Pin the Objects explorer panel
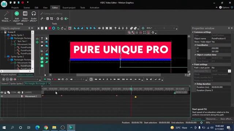Image resolution: width=234 pixels, height=131 pixels. tap(29, 28)
